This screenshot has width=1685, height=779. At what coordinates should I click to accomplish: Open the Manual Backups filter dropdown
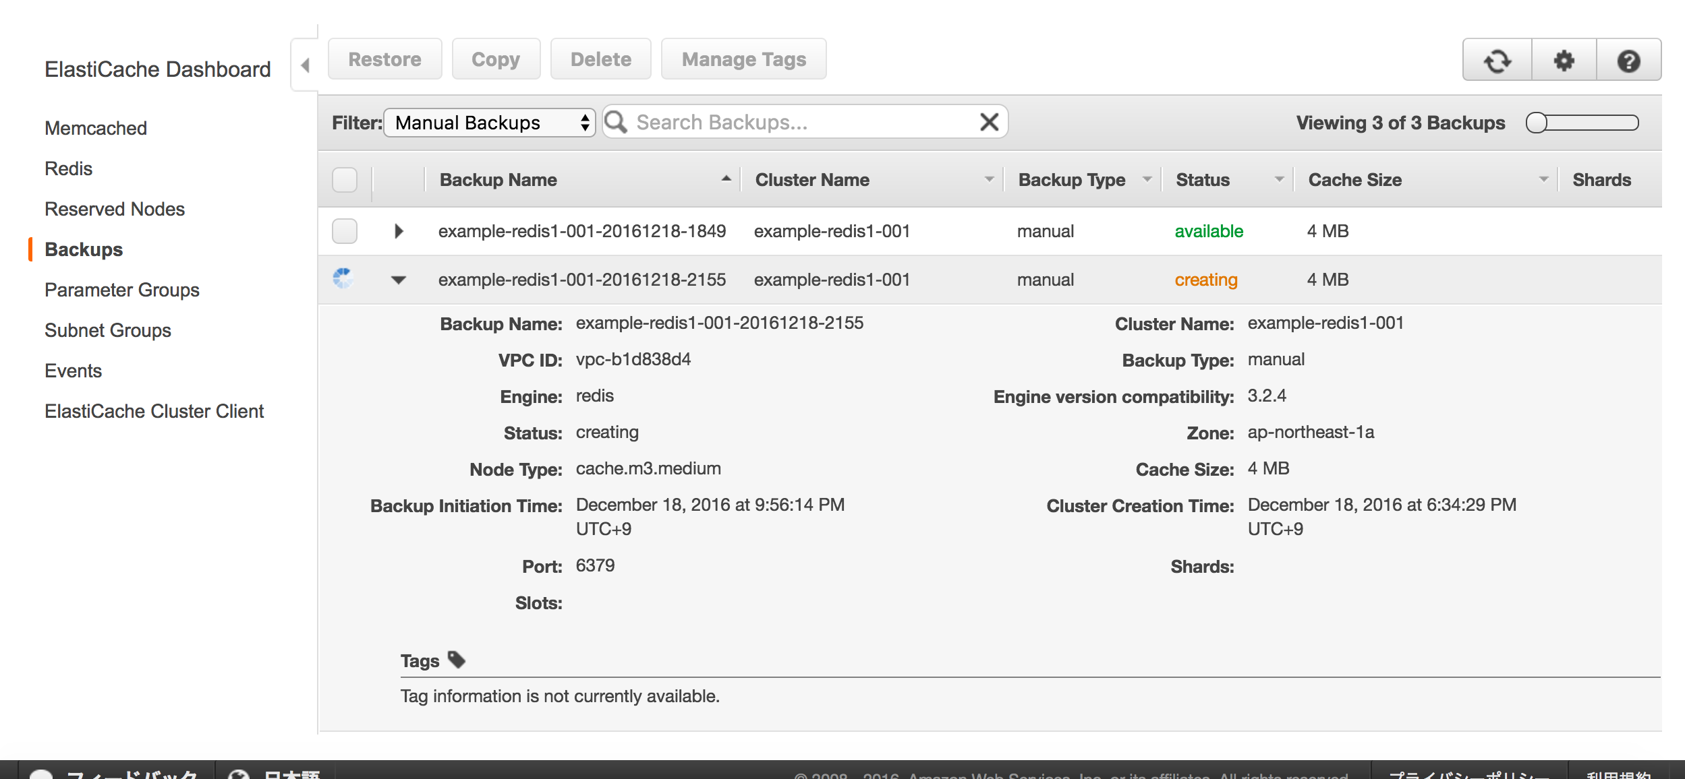click(489, 121)
